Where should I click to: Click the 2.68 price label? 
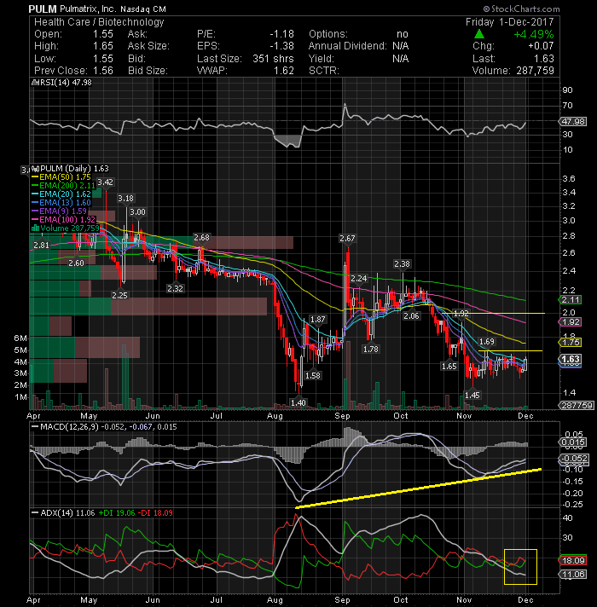(x=202, y=237)
